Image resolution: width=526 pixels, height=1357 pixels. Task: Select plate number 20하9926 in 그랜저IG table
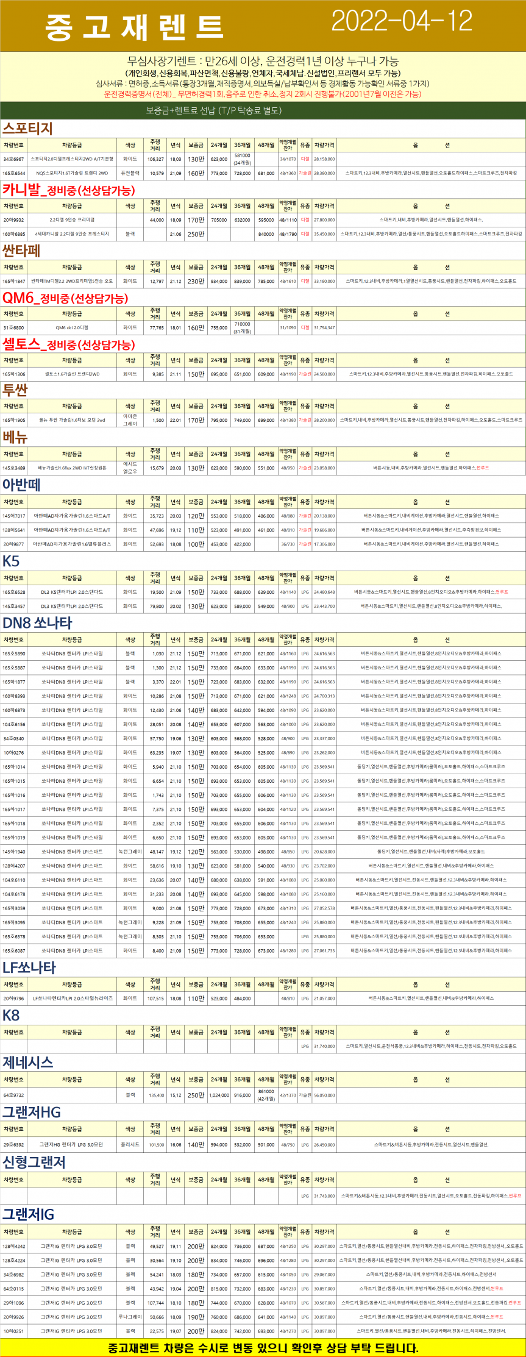click(x=13, y=1317)
